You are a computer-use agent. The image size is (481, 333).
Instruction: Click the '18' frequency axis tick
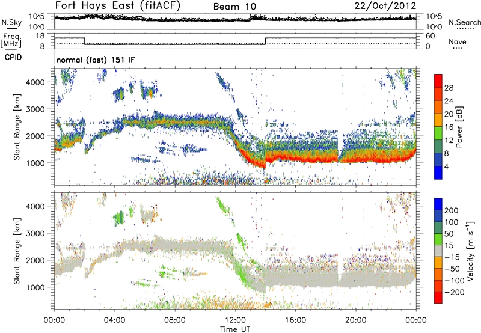click(x=40, y=36)
